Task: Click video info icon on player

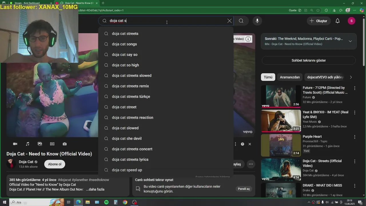Action: coord(248,39)
